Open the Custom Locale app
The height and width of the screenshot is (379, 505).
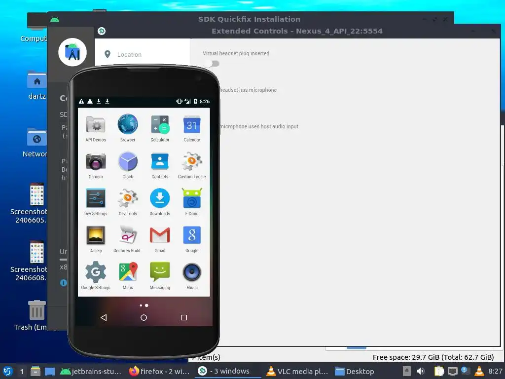coord(192,165)
